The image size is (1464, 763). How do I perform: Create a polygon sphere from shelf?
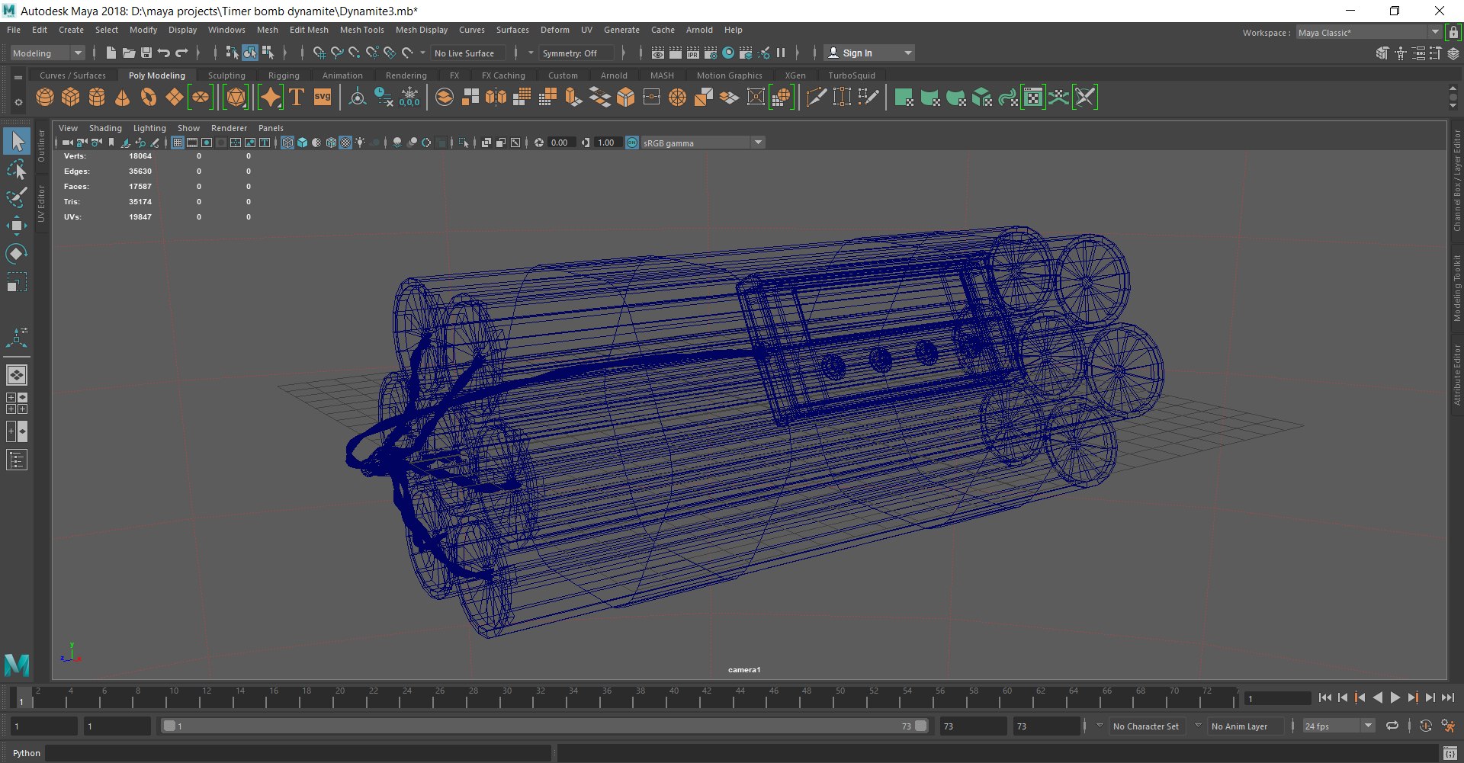click(45, 98)
